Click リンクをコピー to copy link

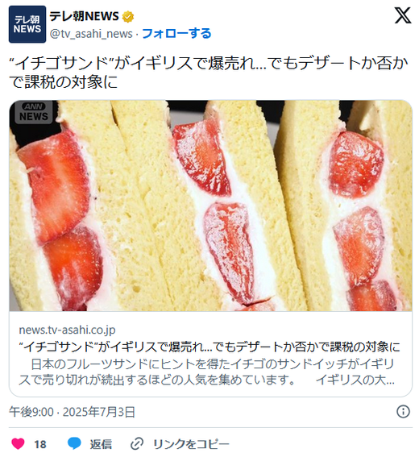(191, 444)
